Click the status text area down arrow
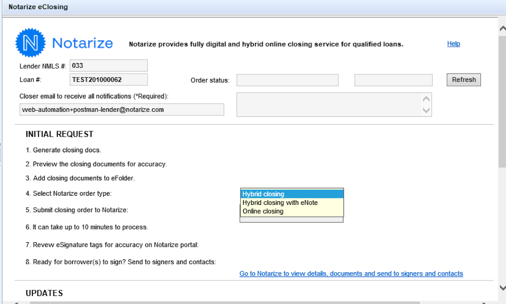Screen dimensions: 506x304 coord(426,110)
